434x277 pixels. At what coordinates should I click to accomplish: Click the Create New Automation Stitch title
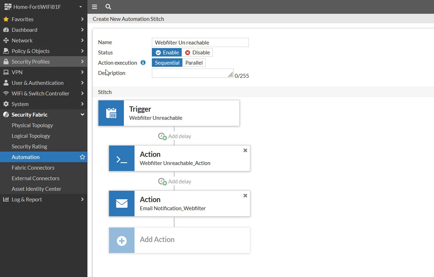click(x=129, y=19)
